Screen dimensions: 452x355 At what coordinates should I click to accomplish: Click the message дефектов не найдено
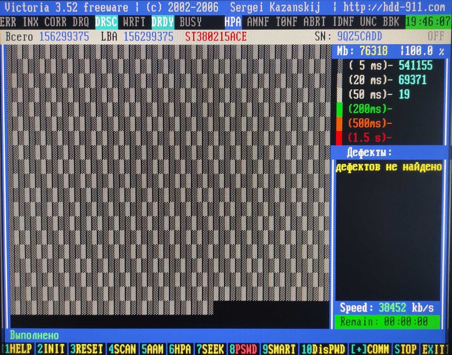389,166
